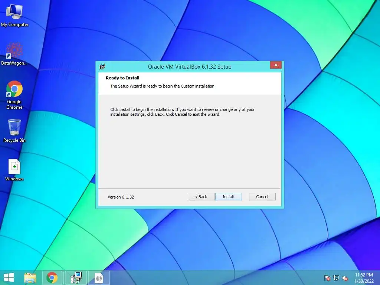
Task: Click the Ready to Install heading
Action: (x=122, y=78)
